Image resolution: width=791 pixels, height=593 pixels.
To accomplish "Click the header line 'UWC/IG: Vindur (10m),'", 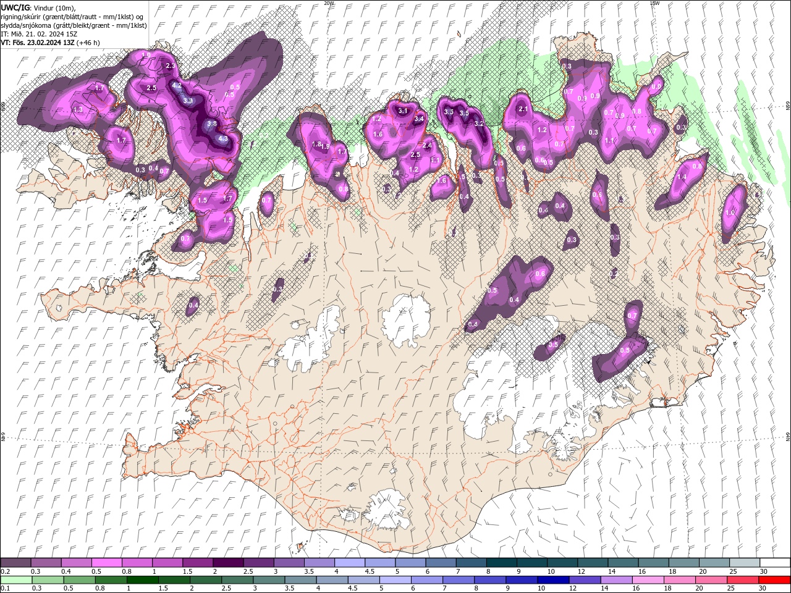I will point(37,7).
